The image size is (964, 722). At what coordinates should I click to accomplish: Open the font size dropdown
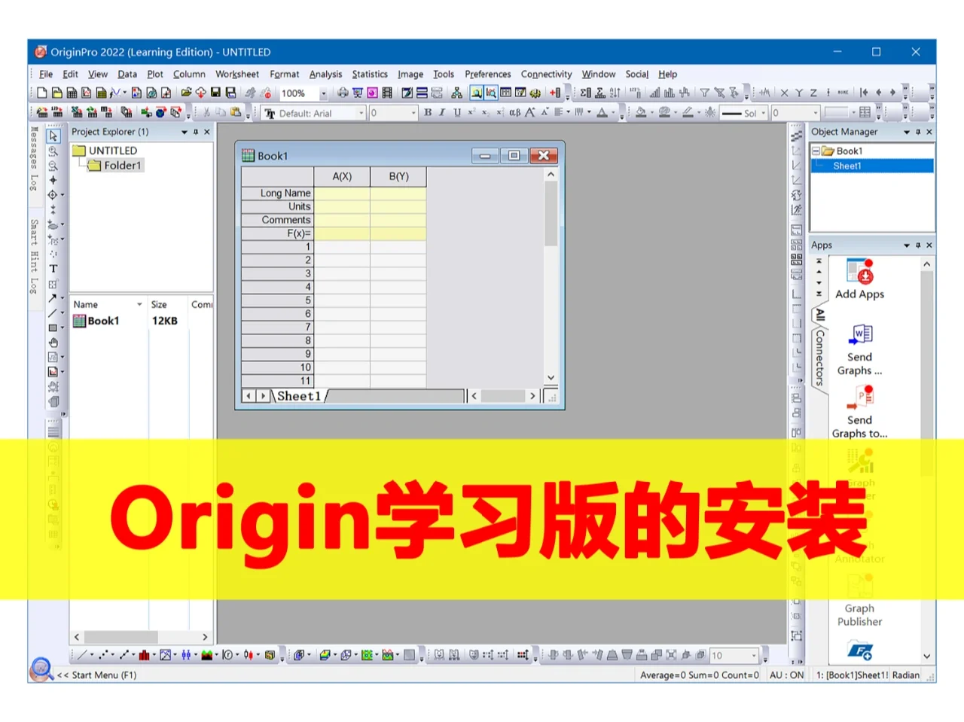coord(413,113)
